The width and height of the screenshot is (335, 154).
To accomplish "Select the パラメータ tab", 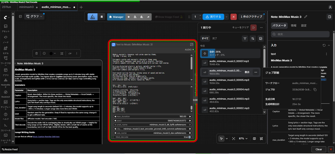I will point(279,26).
